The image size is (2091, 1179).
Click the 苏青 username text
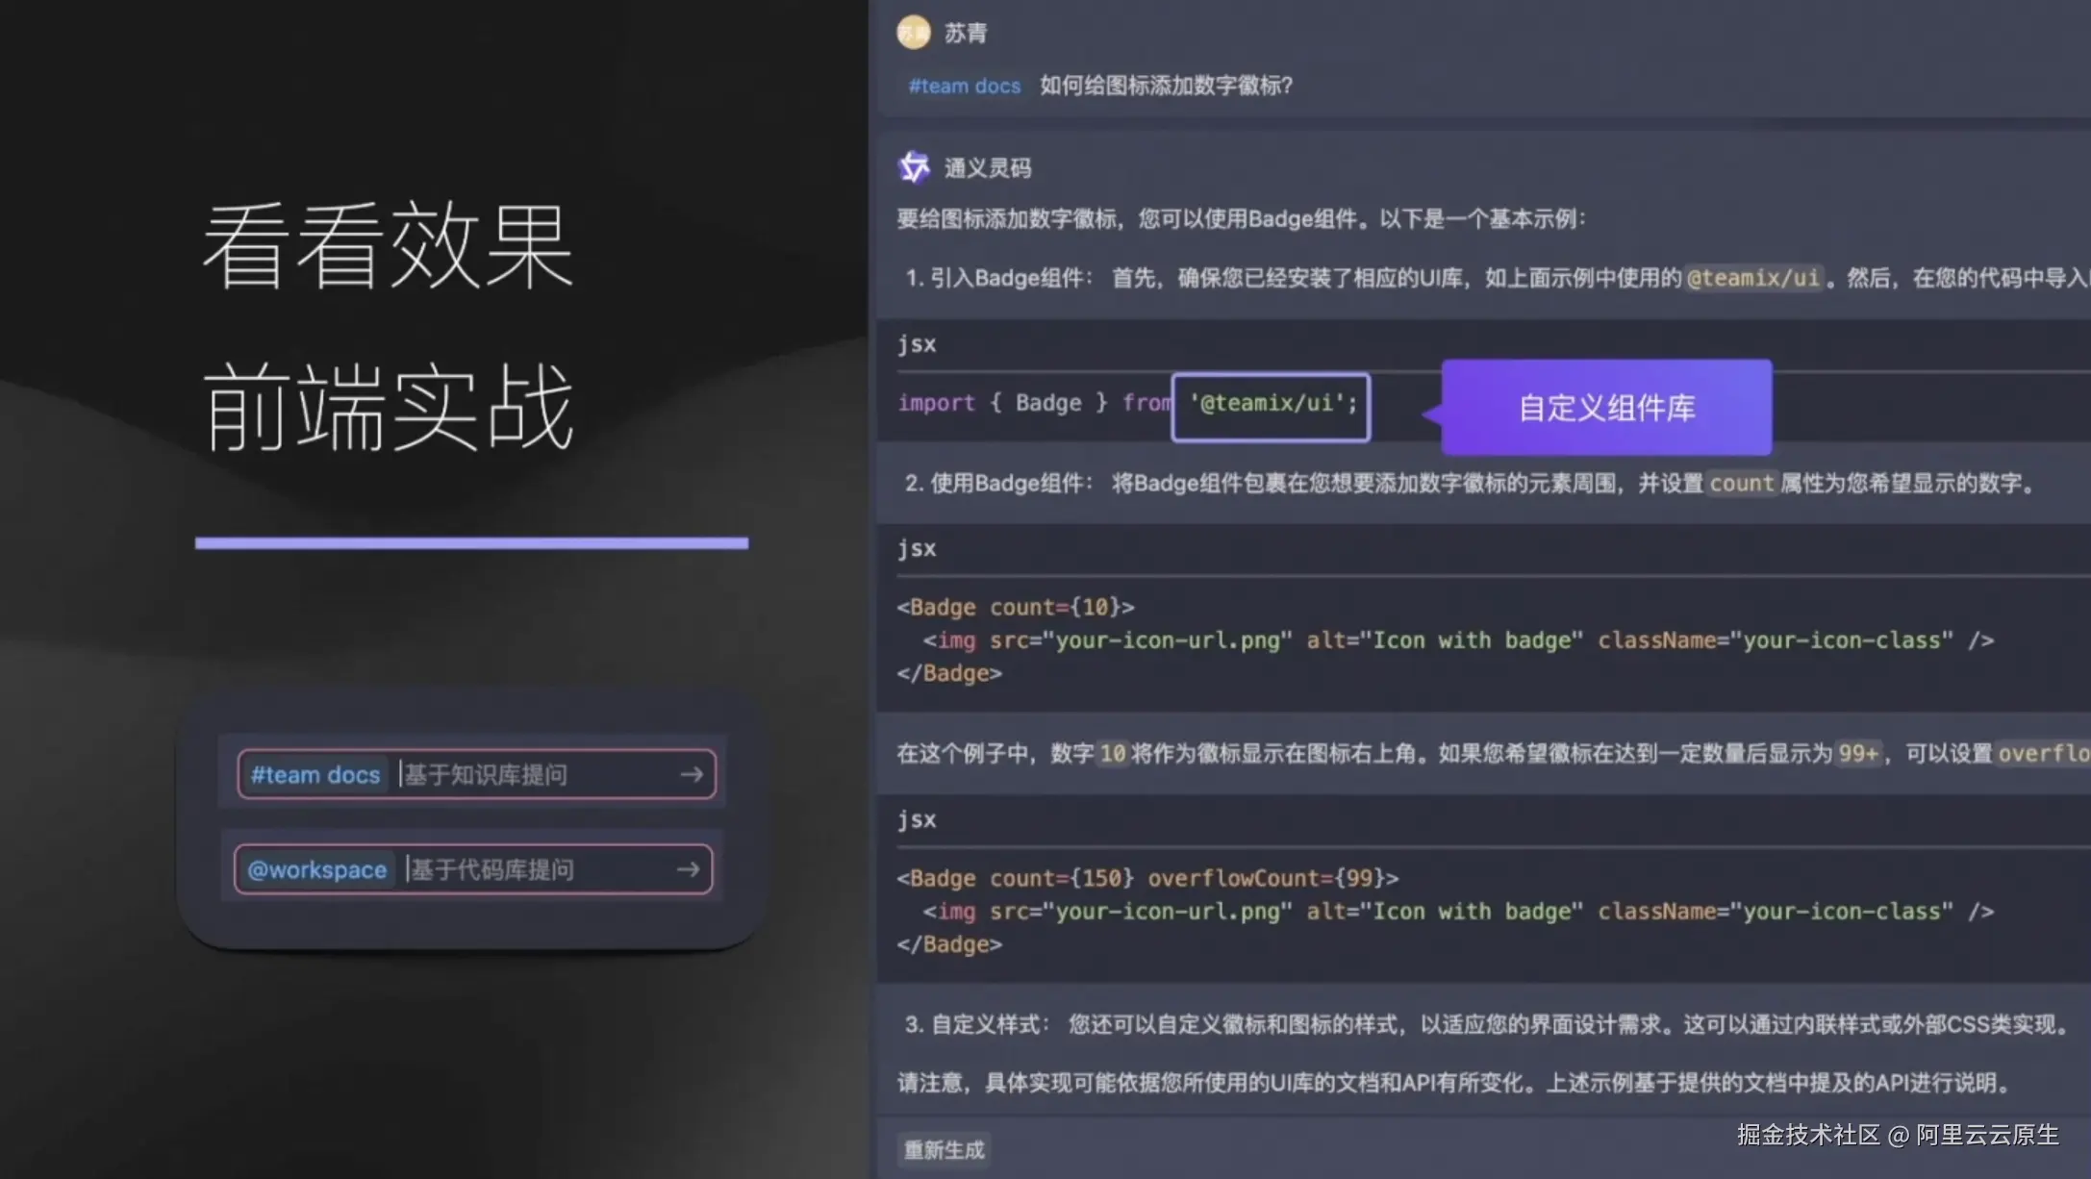965,33
